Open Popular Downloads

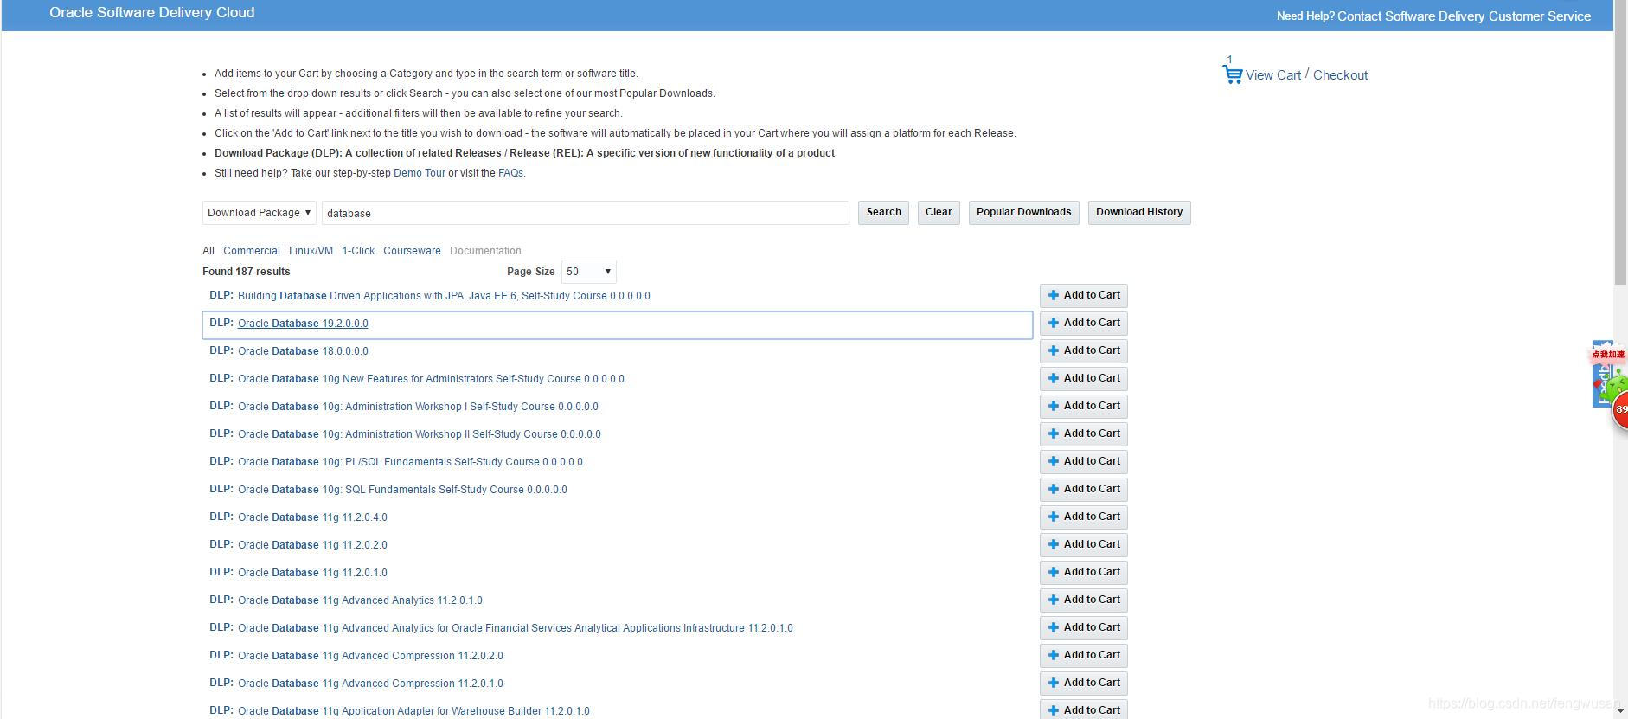click(1023, 212)
